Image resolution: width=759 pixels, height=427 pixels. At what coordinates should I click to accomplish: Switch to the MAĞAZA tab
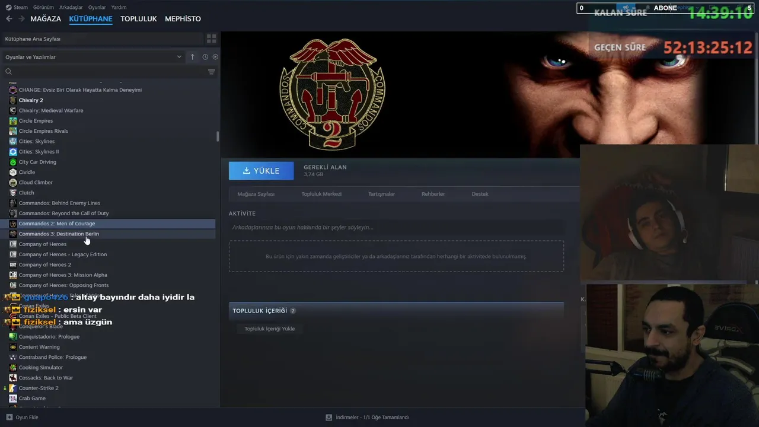pyautogui.click(x=46, y=19)
